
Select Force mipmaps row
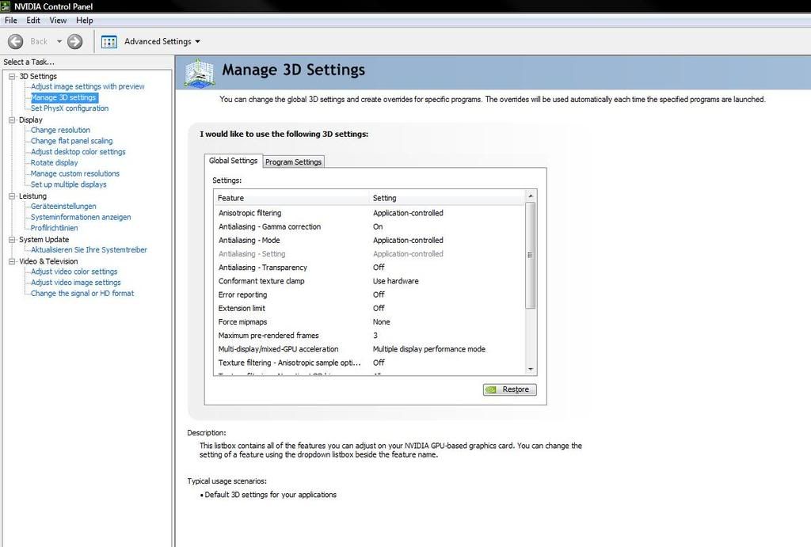click(x=369, y=321)
